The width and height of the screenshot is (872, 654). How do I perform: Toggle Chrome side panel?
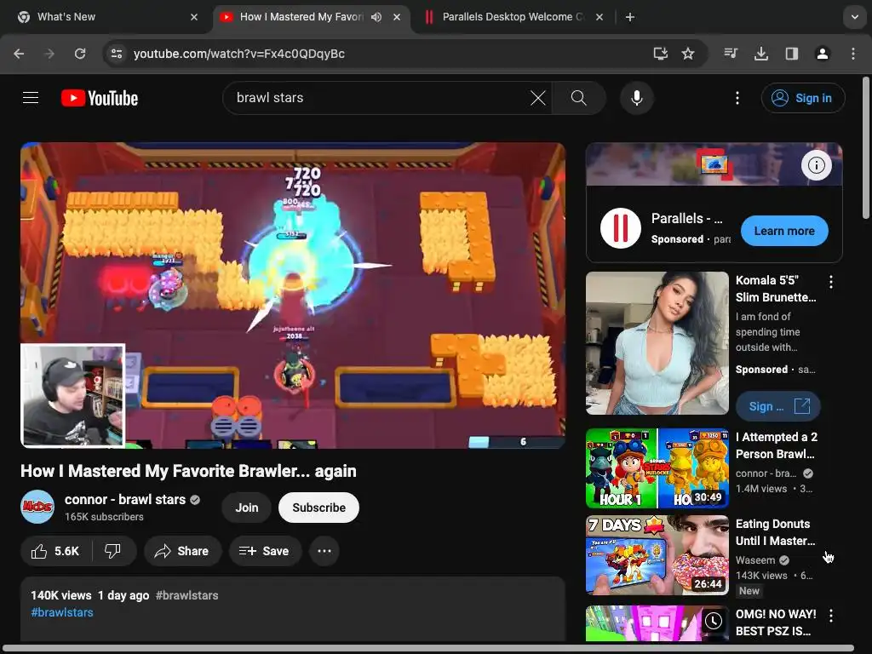792,54
